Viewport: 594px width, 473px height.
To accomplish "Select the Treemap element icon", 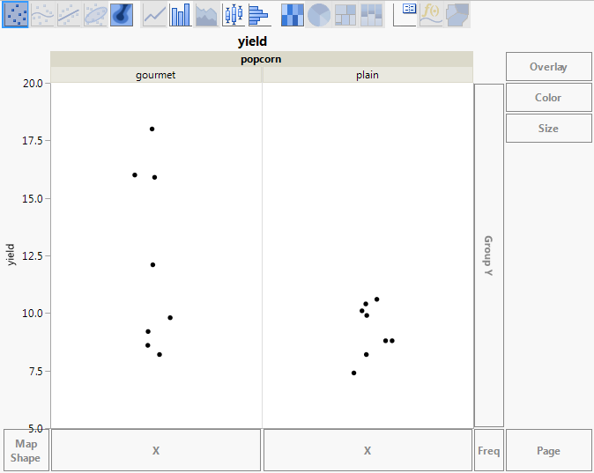I will 345,15.
